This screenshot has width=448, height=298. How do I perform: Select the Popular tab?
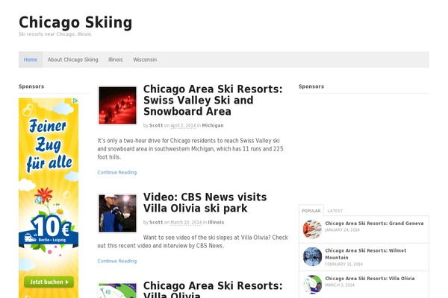(x=311, y=210)
